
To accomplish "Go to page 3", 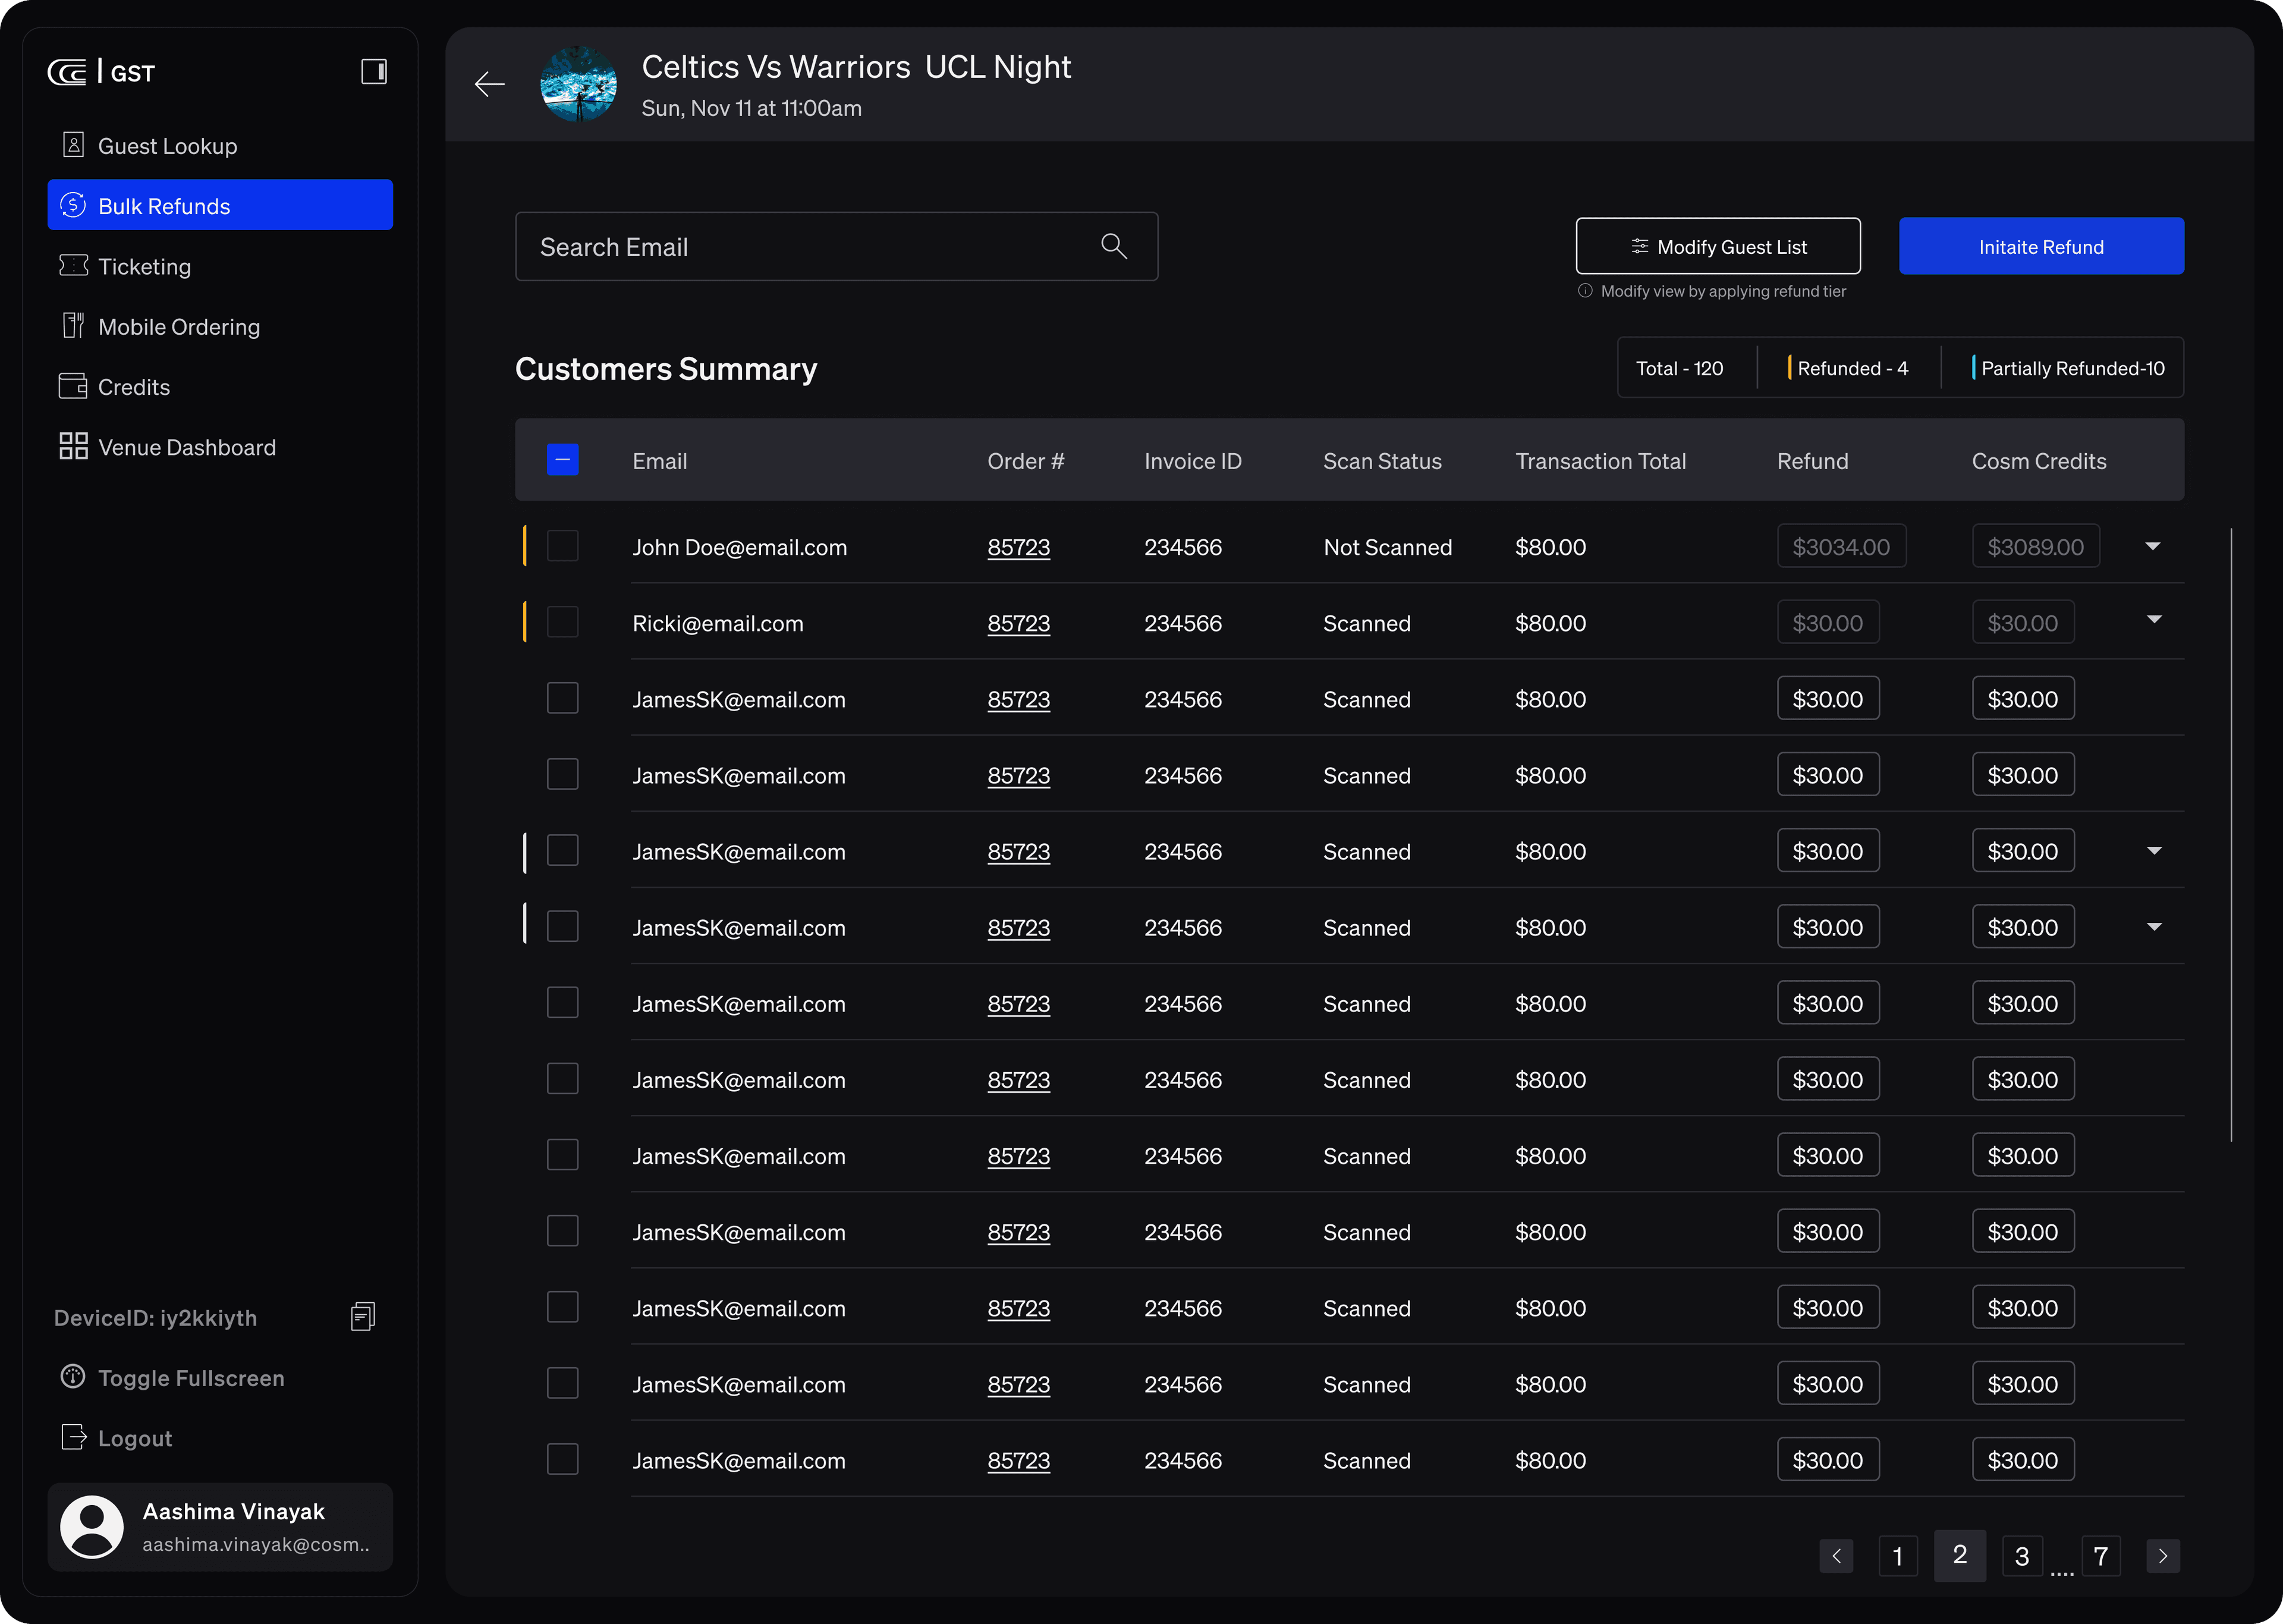I will (2022, 1556).
